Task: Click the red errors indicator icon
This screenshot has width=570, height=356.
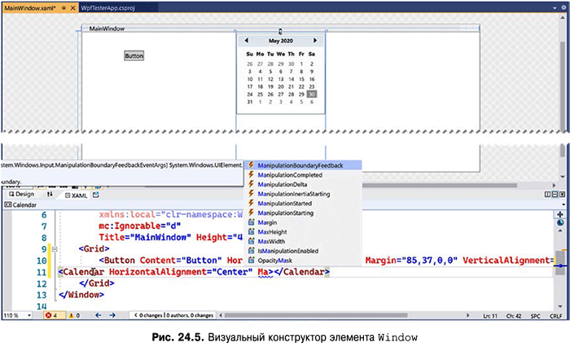Action: point(50,314)
